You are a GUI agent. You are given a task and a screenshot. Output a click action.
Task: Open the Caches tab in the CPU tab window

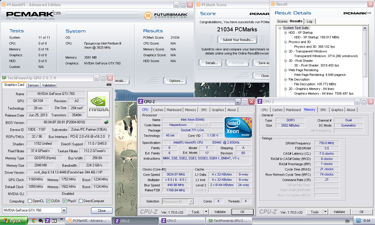(158, 110)
